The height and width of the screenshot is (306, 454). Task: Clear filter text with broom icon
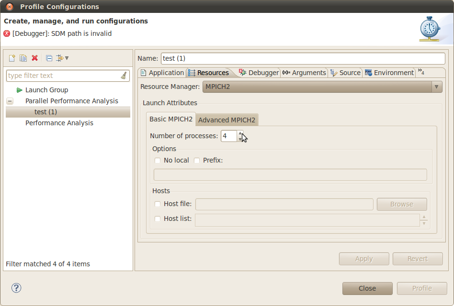tap(124, 76)
